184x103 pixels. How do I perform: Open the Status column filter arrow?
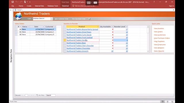tap(29, 27)
